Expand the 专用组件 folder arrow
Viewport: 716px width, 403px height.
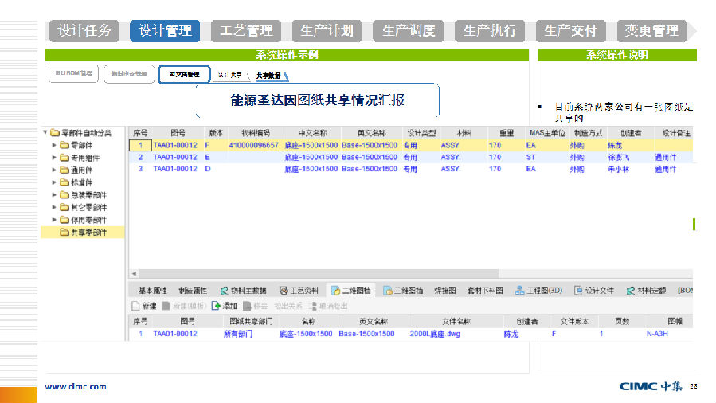coord(54,158)
